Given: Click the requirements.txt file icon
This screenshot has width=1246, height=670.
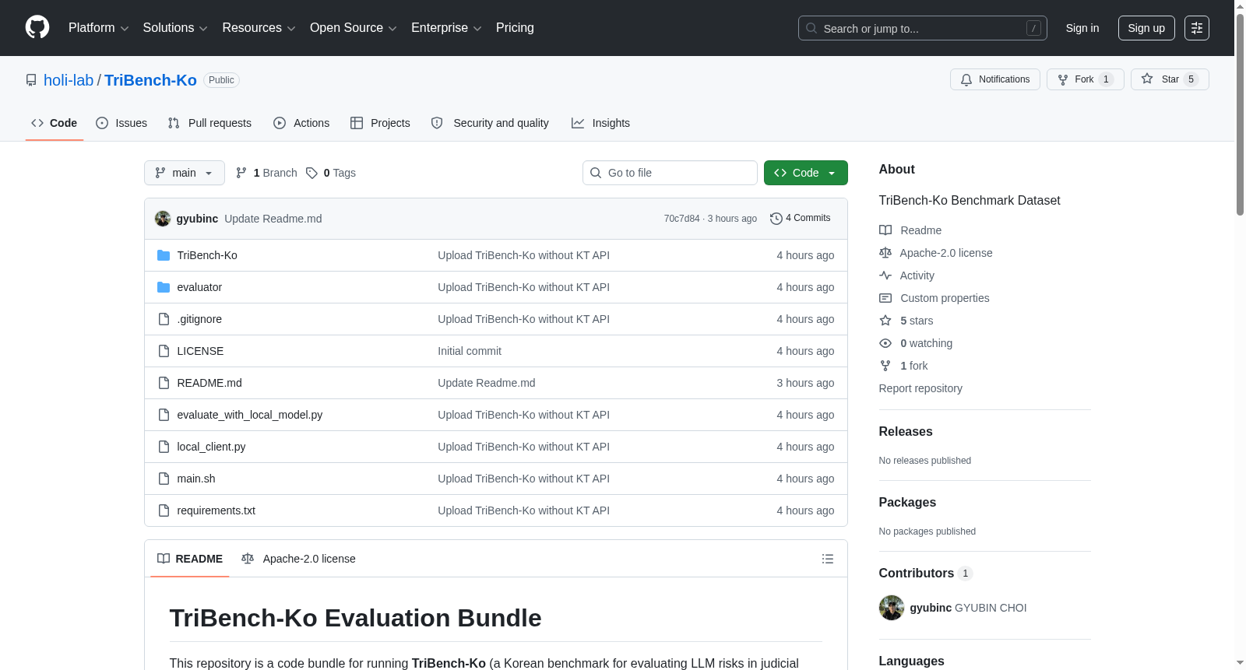Looking at the screenshot, I should click(x=164, y=510).
